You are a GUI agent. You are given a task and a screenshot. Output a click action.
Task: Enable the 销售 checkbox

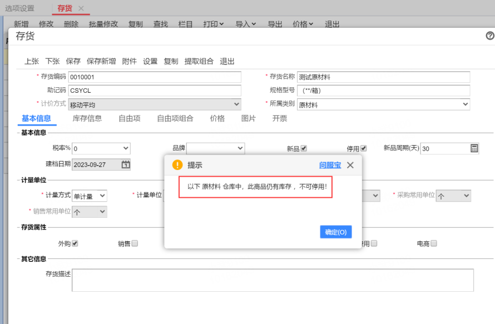135,243
